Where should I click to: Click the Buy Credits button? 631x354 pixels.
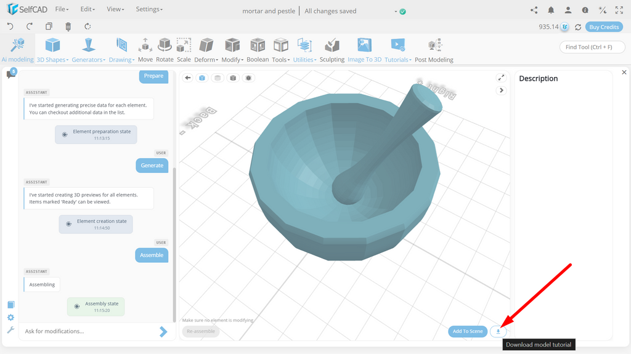(604, 27)
